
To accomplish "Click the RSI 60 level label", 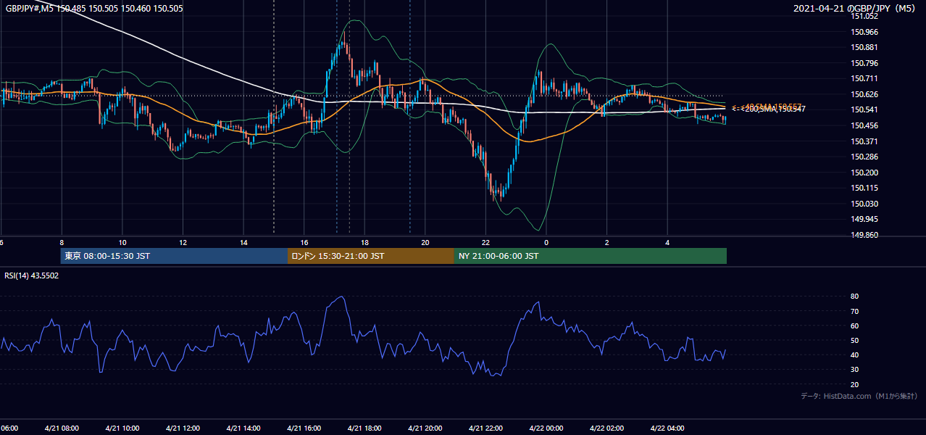I will pyautogui.click(x=854, y=326).
